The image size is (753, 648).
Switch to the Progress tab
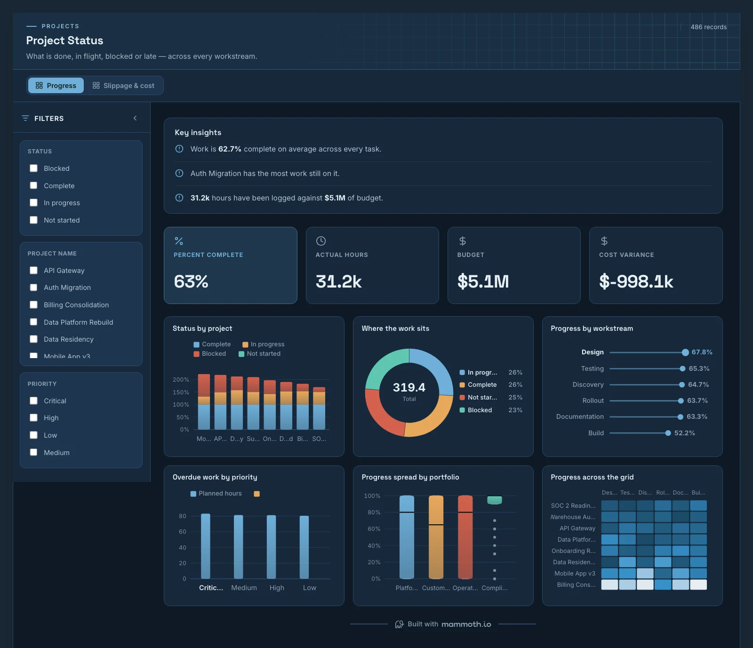56,85
